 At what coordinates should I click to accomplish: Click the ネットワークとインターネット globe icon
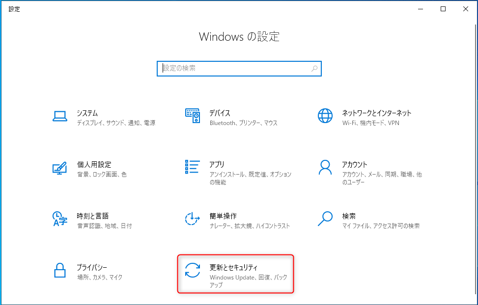(325, 116)
